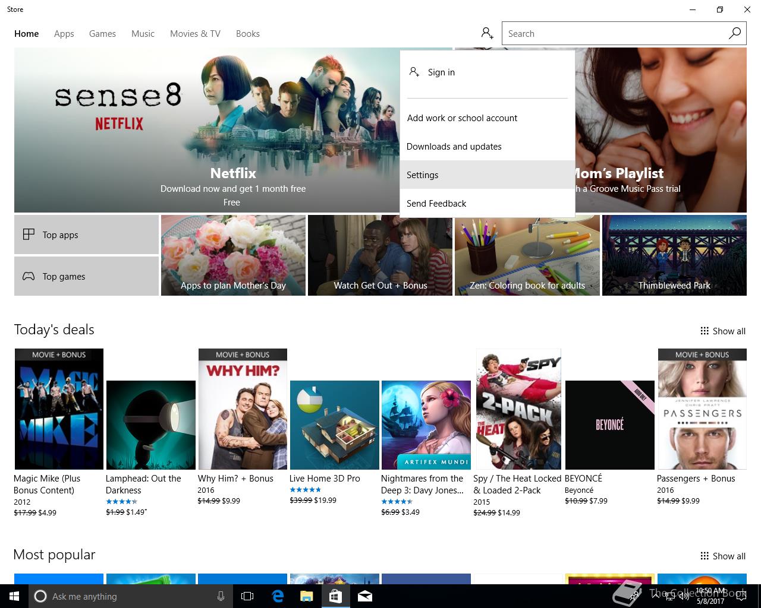Click the account profile icon next to search
Image resolution: width=761 pixels, height=608 pixels.
click(487, 33)
